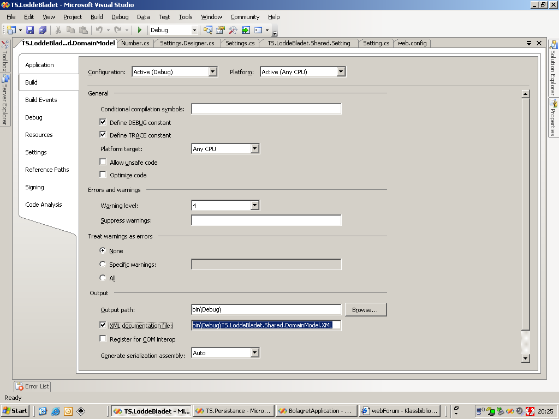Uncheck Define DEBUG constant

pos(103,122)
